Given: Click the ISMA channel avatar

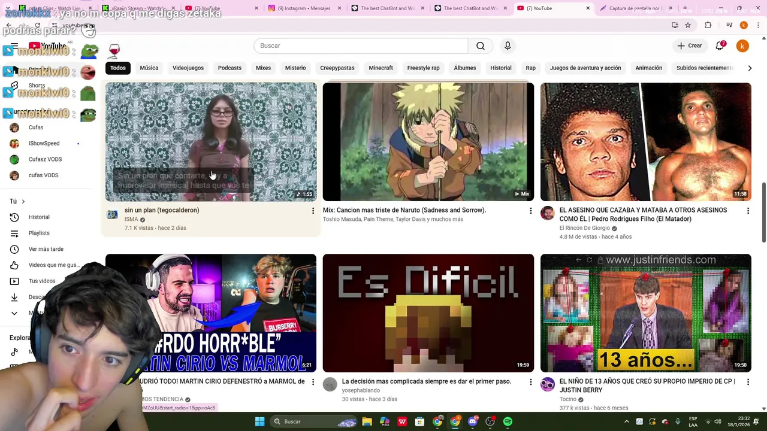Looking at the screenshot, I should coord(113,214).
